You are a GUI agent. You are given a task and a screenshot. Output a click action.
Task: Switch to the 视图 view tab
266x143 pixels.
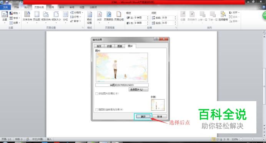click(x=82, y=7)
